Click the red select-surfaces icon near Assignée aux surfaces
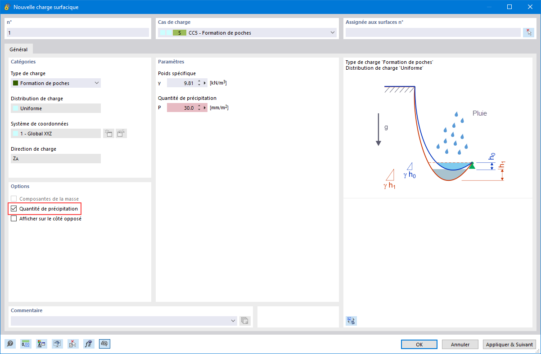 (x=529, y=32)
